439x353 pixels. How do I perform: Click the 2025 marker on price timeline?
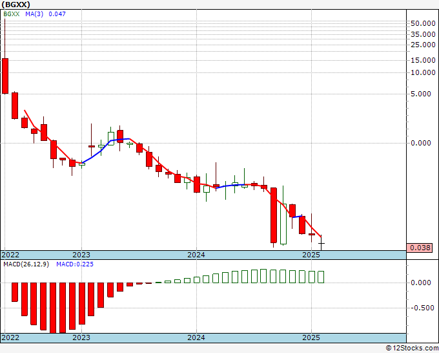tap(311, 255)
